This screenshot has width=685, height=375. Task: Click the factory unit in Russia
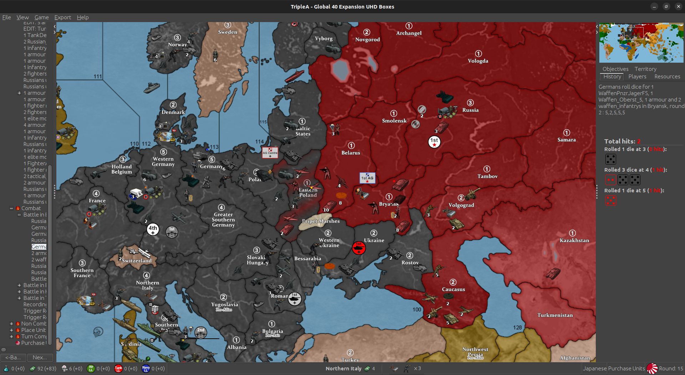coord(447,112)
